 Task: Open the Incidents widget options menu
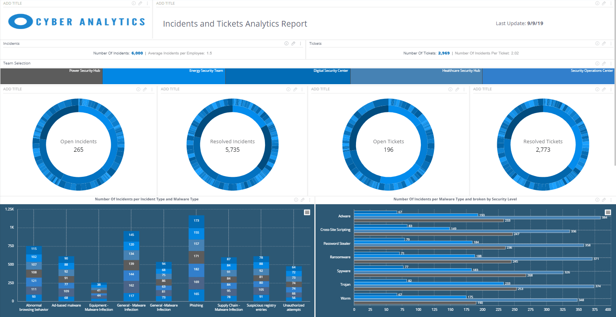pos(300,44)
